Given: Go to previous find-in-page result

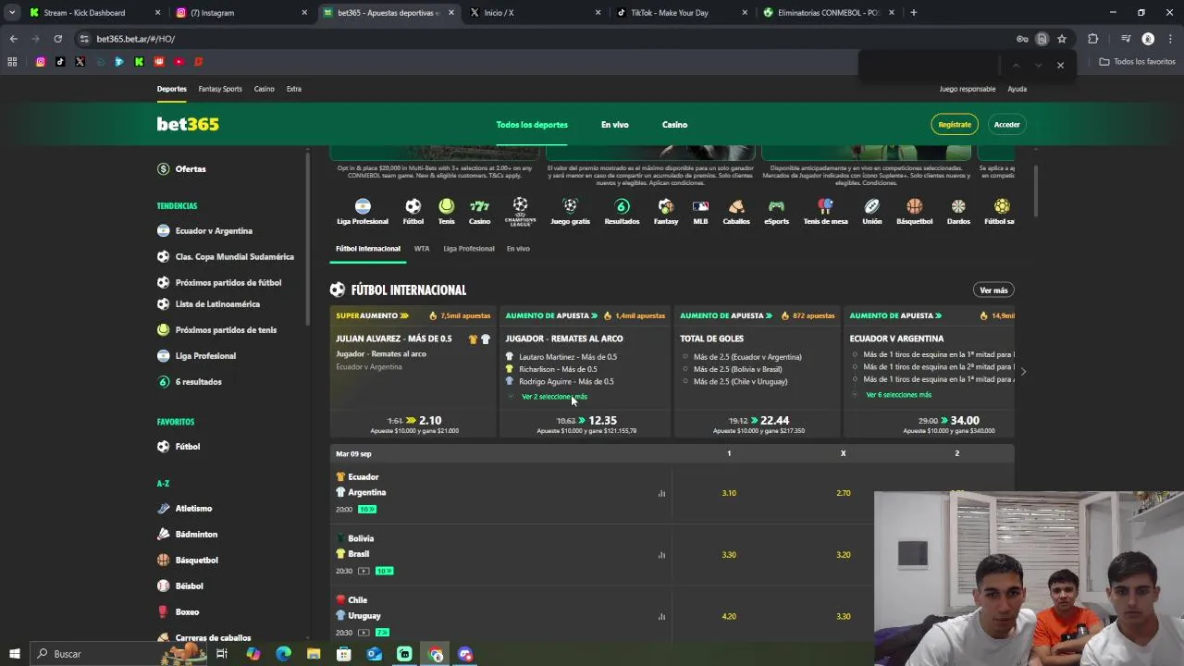Looking at the screenshot, I should (x=1016, y=65).
